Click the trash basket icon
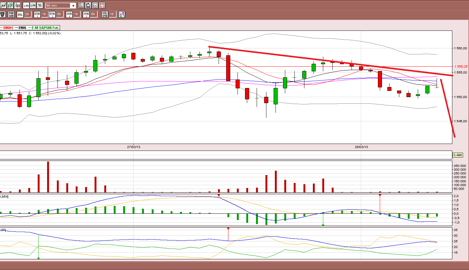 pyautogui.click(x=3, y=14)
